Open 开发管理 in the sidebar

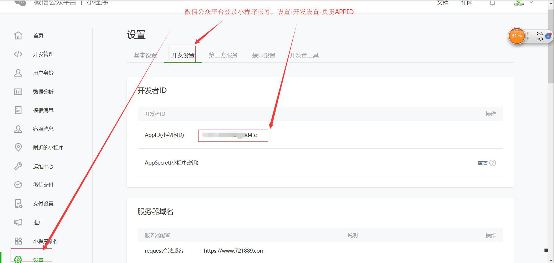(x=43, y=54)
